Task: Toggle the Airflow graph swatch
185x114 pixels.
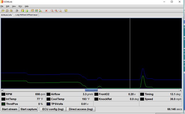Action: (49, 94)
